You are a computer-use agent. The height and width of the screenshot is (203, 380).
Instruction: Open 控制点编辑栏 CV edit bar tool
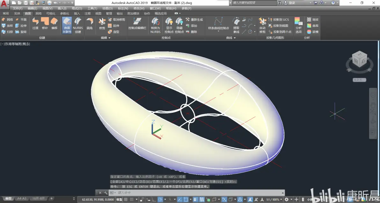[x=137, y=24]
